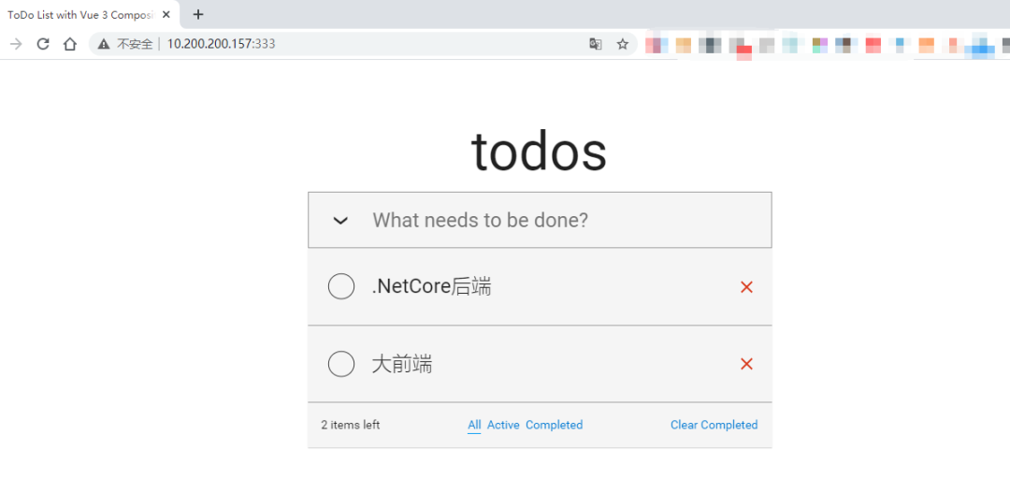Switch to the Completed filter

554,425
